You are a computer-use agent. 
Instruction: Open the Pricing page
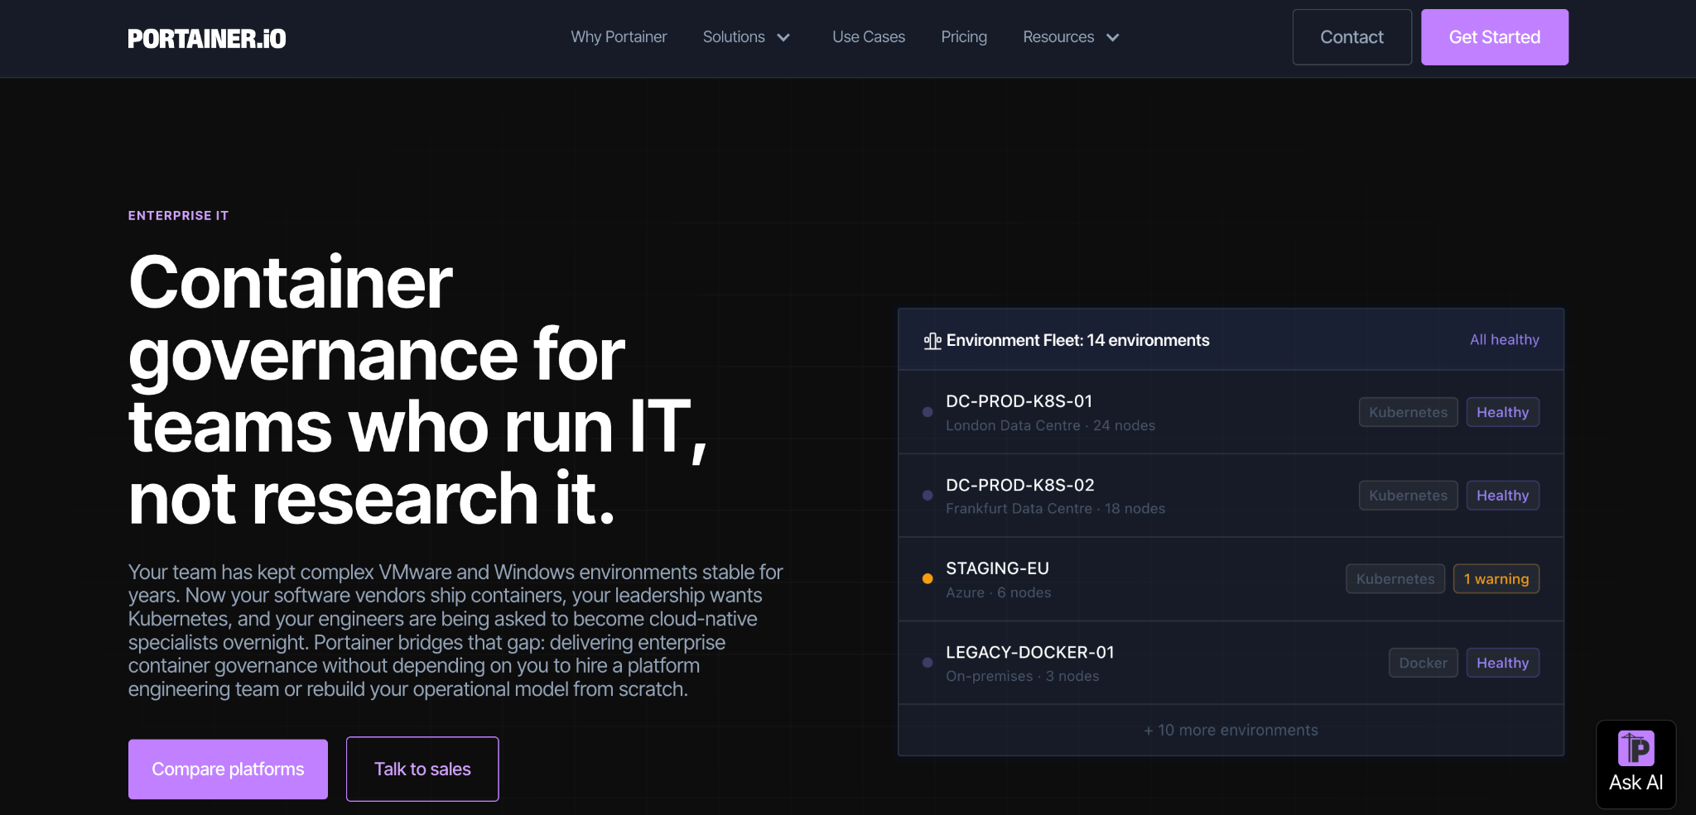tap(964, 37)
